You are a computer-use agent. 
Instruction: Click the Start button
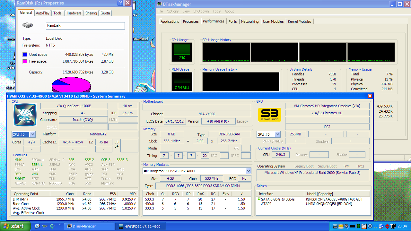click(x=13, y=226)
